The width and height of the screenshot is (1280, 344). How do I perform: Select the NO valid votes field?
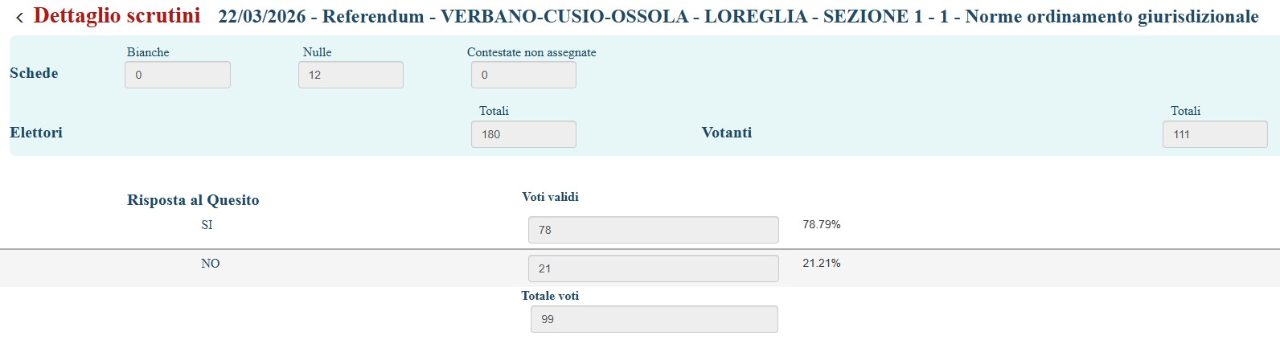point(653,268)
